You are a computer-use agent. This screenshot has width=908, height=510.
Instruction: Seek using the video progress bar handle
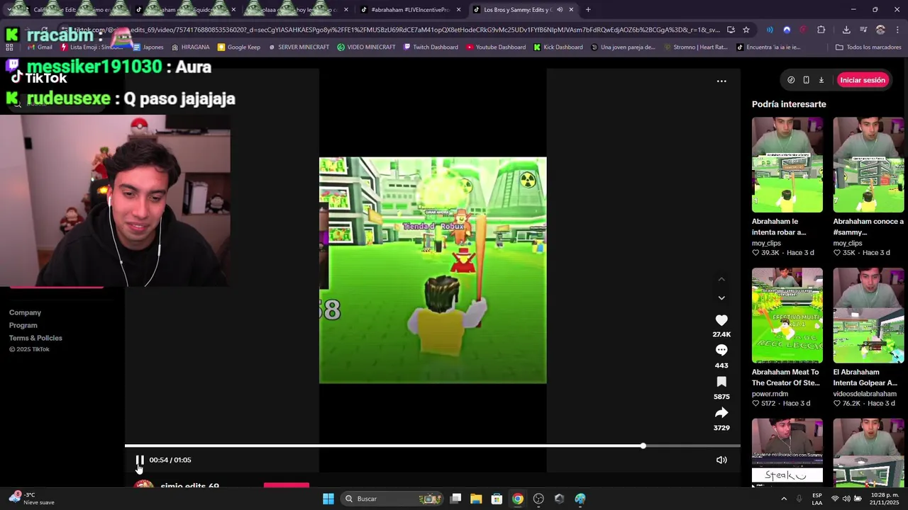point(643,446)
